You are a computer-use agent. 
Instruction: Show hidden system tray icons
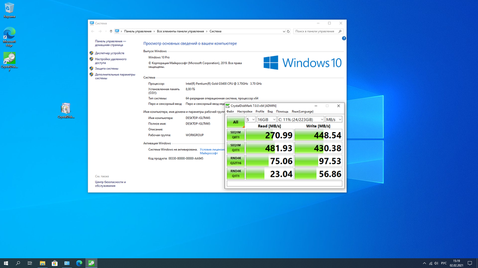425,263
